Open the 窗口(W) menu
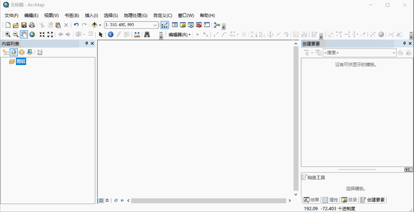The image size is (414, 212). [x=186, y=15]
